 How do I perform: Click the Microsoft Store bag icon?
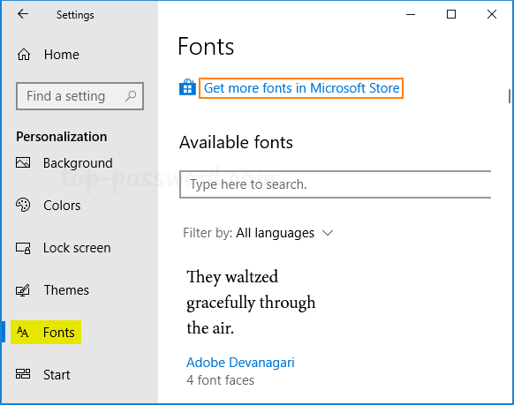coord(187,87)
